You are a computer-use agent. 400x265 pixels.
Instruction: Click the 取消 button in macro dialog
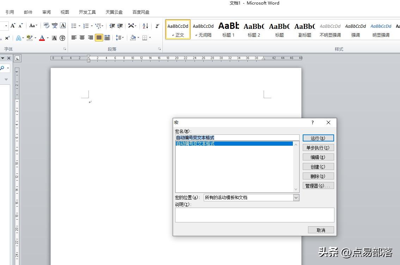(x=320, y=230)
